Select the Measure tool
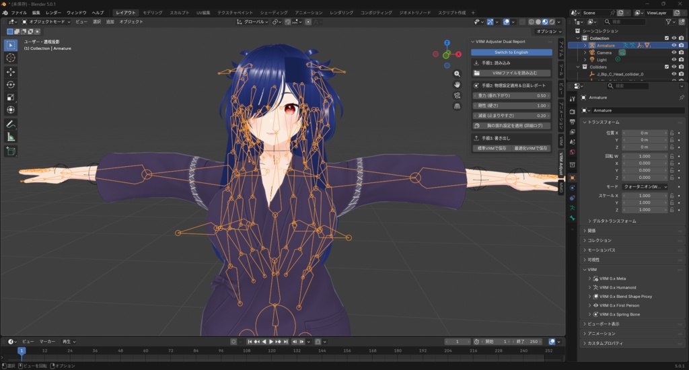This screenshot has height=370, width=689. pyautogui.click(x=11, y=137)
